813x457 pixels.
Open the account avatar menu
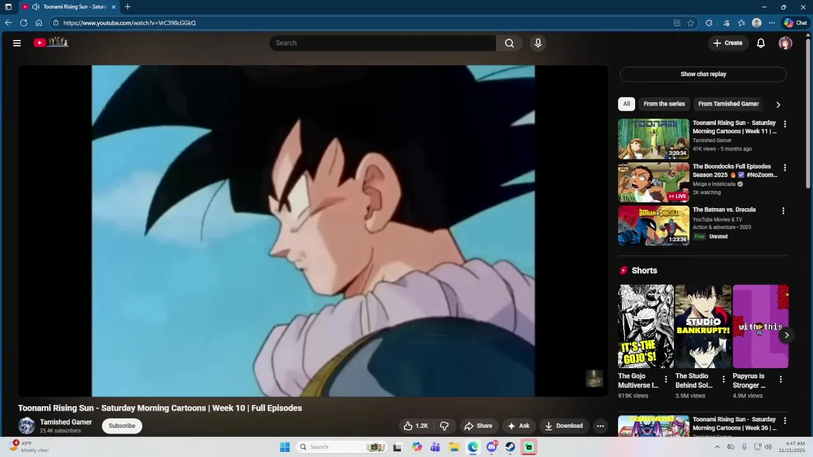click(x=786, y=43)
